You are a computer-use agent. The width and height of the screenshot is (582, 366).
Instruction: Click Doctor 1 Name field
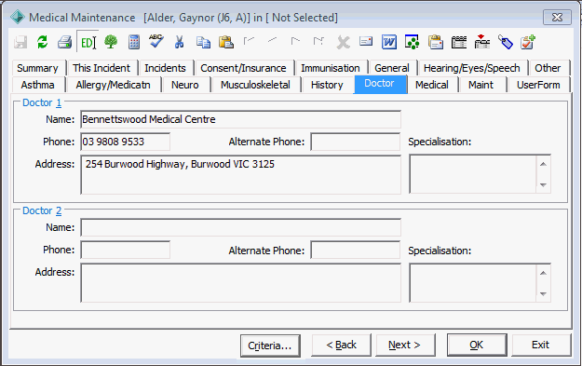[240, 119]
